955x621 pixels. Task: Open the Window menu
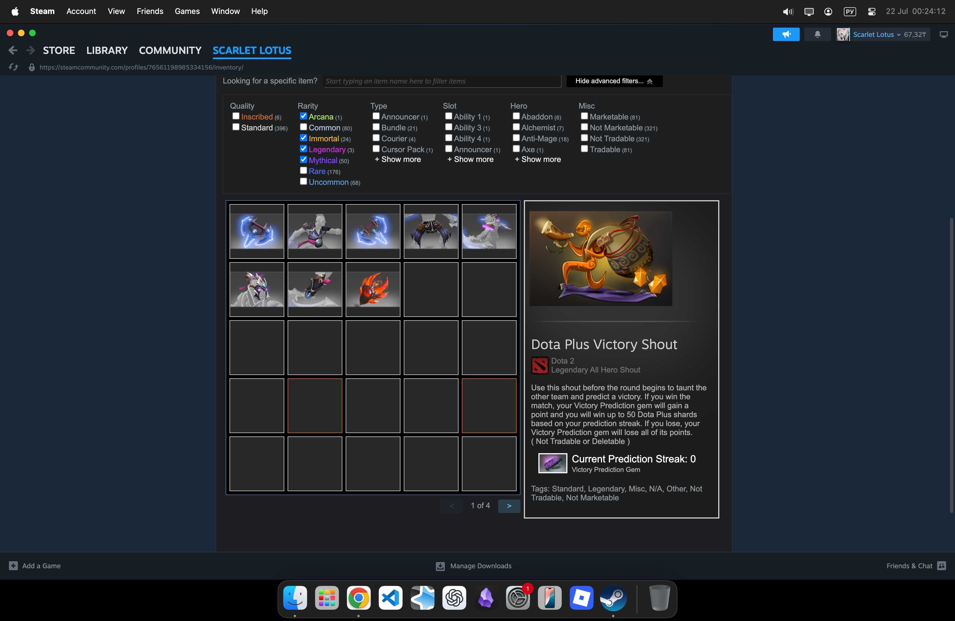coord(226,11)
